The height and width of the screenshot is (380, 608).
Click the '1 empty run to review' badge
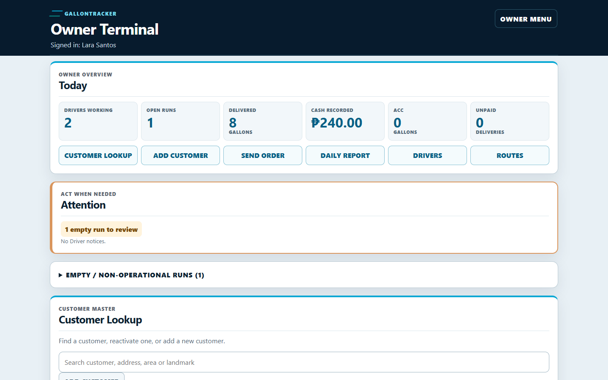101,229
